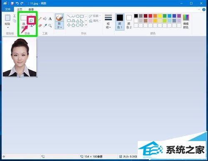Click the cursor position icon in status bar
The image size is (208, 161).
(x=4, y=156)
